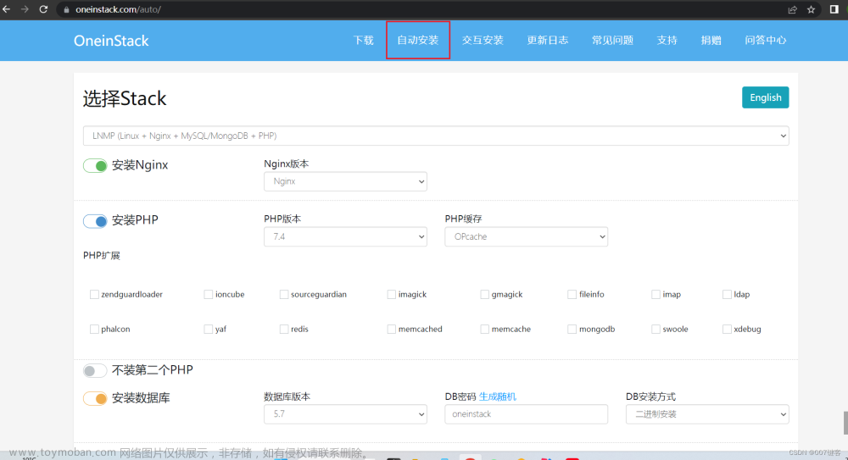Check the mongodb extension
Image resolution: width=848 pixels, height=460 pixels.
click(x=572, y=329)
